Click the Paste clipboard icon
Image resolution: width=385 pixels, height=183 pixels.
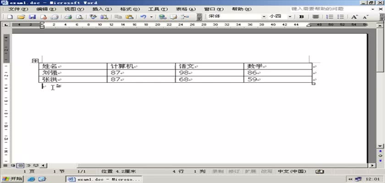129,17
